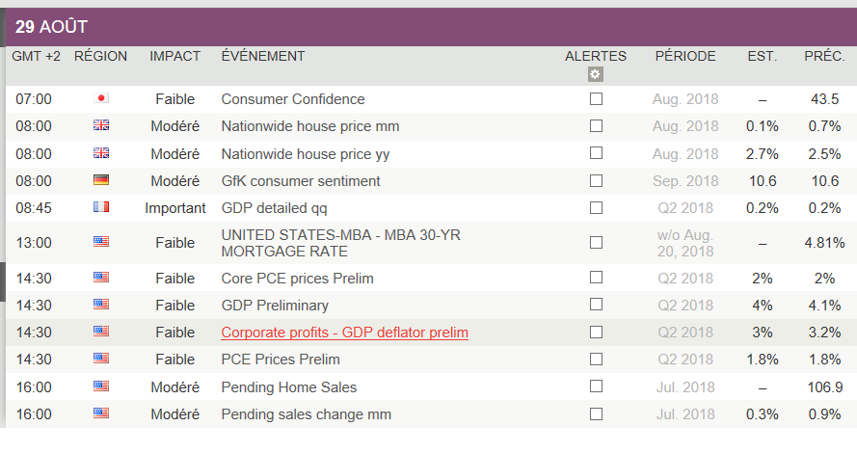857x453 pixels.
Task: Click US flag on Pending Home Sales row
Action: pyautogui.click(x=101, y=386)
